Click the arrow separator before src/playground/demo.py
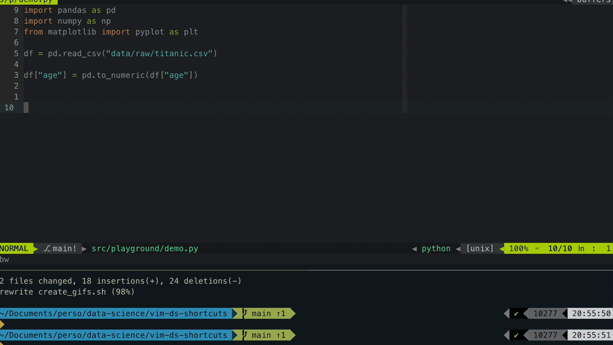This screenshot has height=345, width=613. pyautogui.click(x=84, y=249)
